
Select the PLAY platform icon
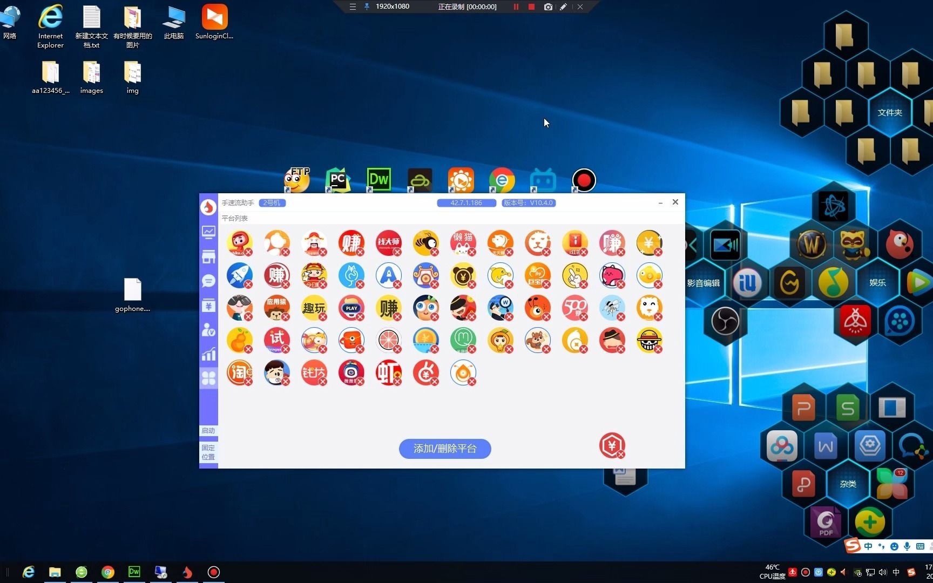tap(351, 308)
